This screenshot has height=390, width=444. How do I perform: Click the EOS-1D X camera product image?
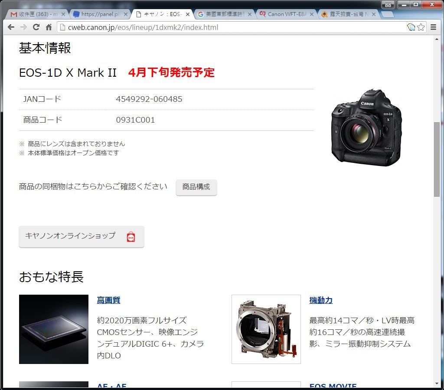tap(367, 128)
